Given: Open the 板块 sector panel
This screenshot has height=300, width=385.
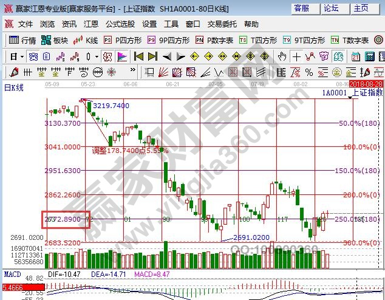Looking at the screenshot, I should (x=55, y=40).
